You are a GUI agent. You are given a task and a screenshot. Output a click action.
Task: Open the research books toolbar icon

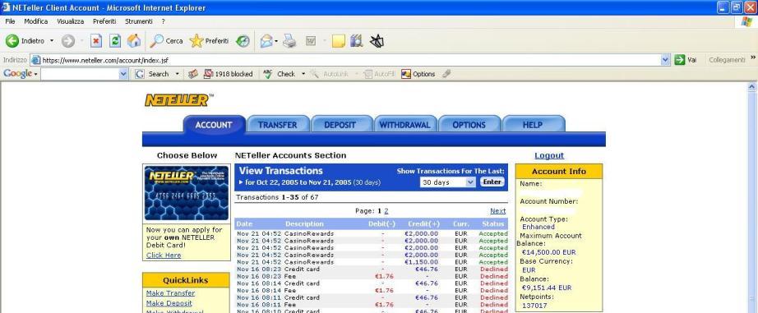click(357, 42)
